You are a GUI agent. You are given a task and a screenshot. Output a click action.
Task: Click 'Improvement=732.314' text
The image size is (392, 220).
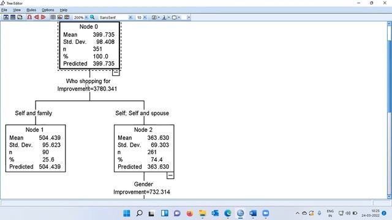coord(141,192)
